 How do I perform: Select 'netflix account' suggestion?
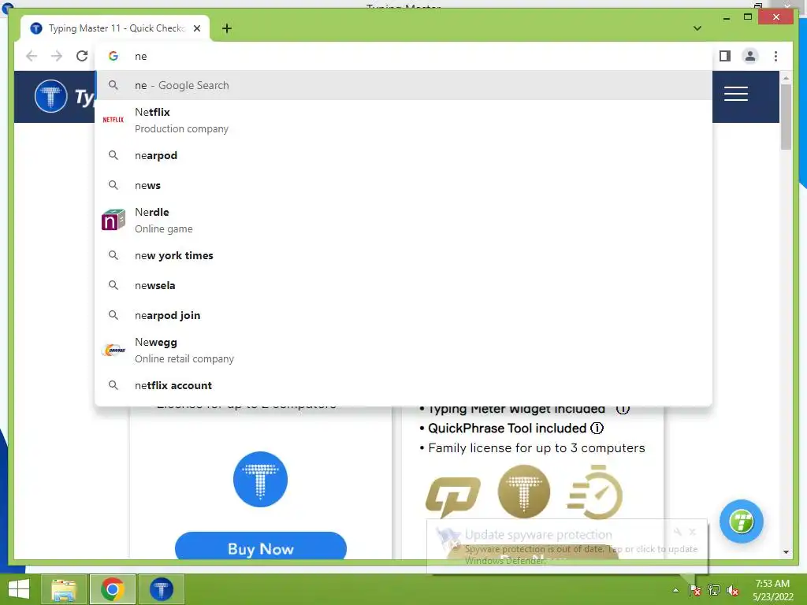(x=403, y=385)
